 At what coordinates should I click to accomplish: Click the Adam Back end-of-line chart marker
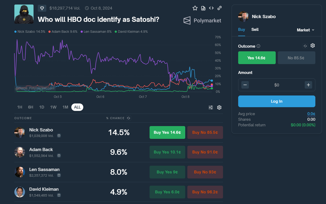212,85
